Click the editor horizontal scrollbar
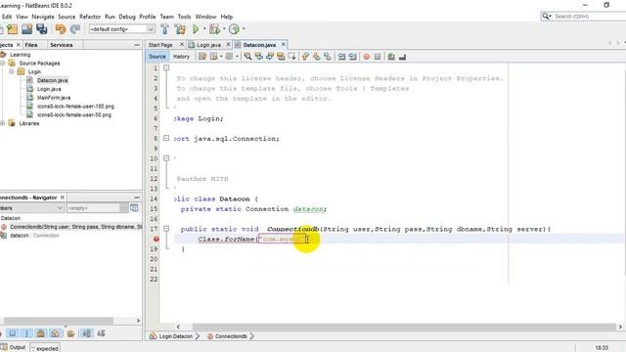This screenshot has width=626, height=352. click(404, 327)
